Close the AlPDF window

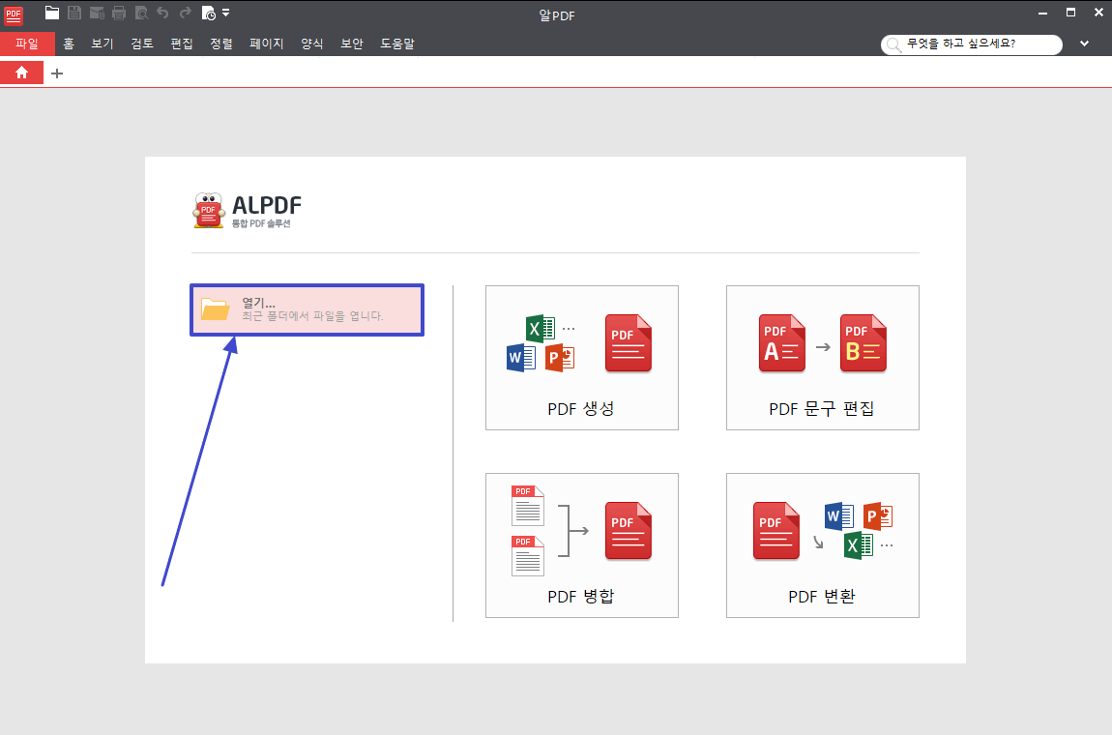(1098, 12)
